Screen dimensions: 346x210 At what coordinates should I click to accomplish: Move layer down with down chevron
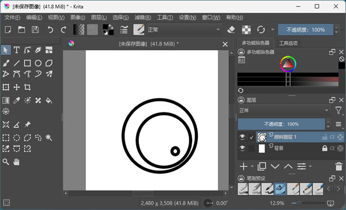coord(275,167)
